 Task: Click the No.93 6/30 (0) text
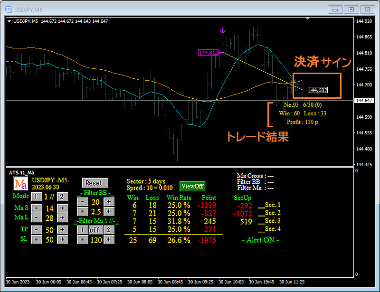coord(303,105)
